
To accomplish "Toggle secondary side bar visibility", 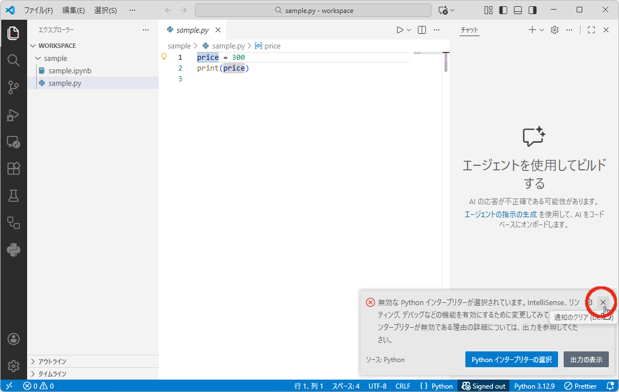I will click(533, 10).
